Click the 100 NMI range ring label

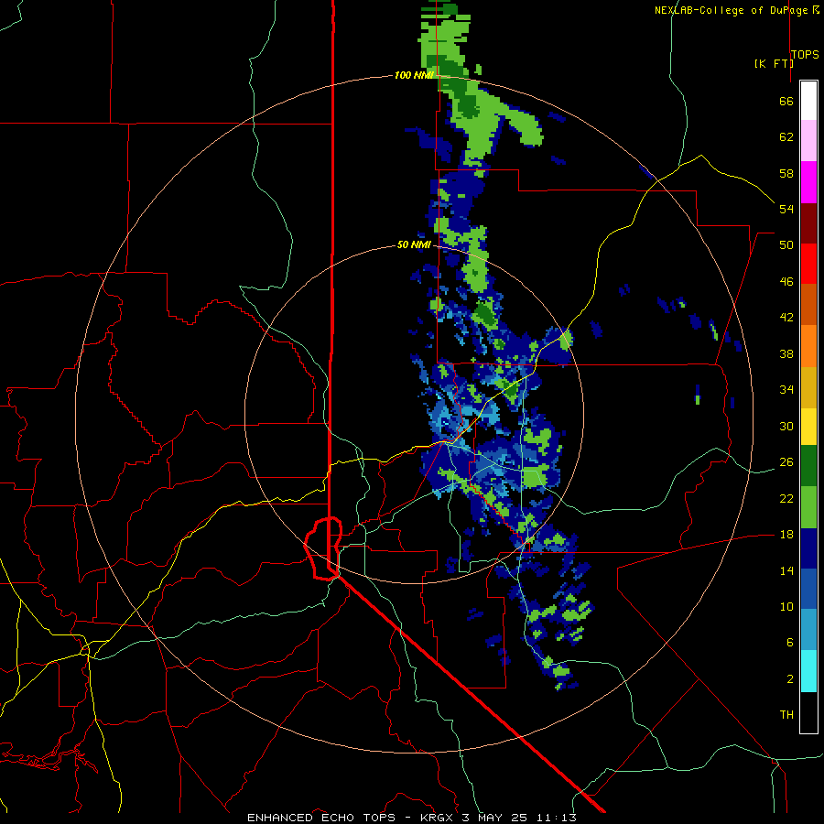414,76
